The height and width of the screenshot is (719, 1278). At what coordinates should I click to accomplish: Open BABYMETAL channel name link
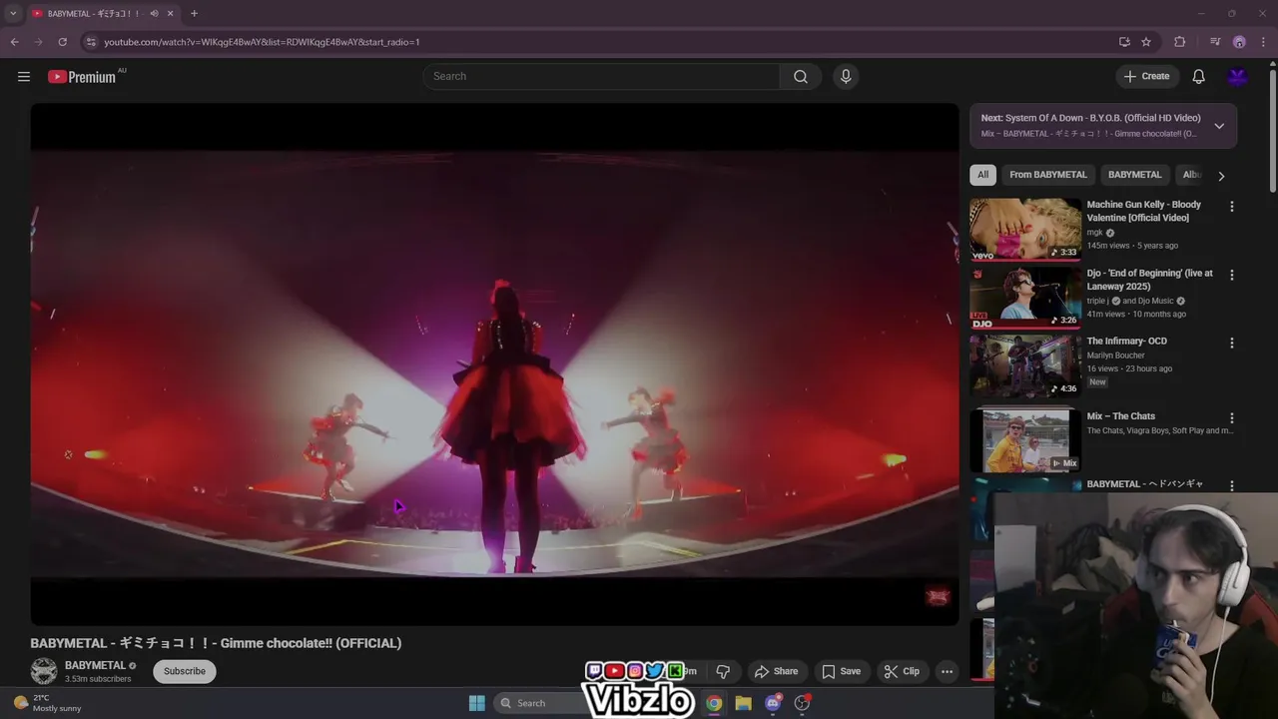95,665
